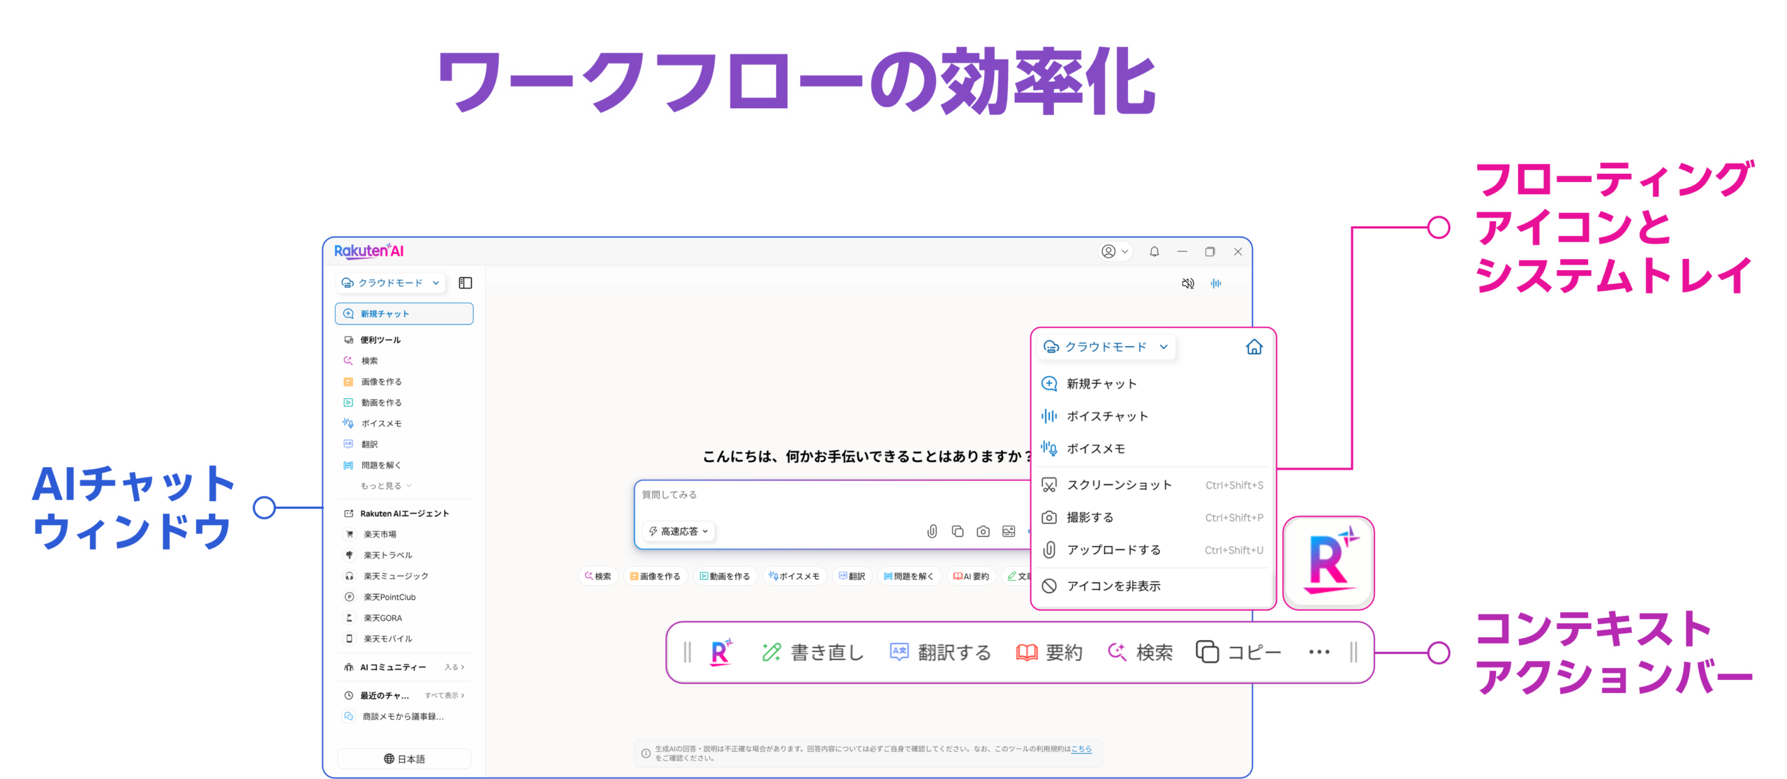Open the 高速応答 response mode dropdown
Viewport: 1787px width, 779px height.
pos(679,531)
